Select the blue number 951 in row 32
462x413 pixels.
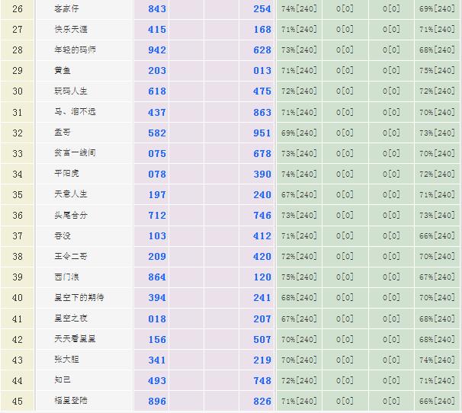coord(262,133)
